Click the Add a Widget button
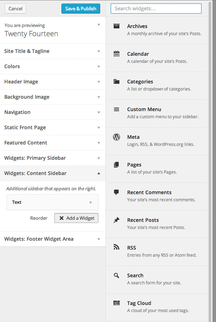This screenshot has height=322, width=216. 76,218
